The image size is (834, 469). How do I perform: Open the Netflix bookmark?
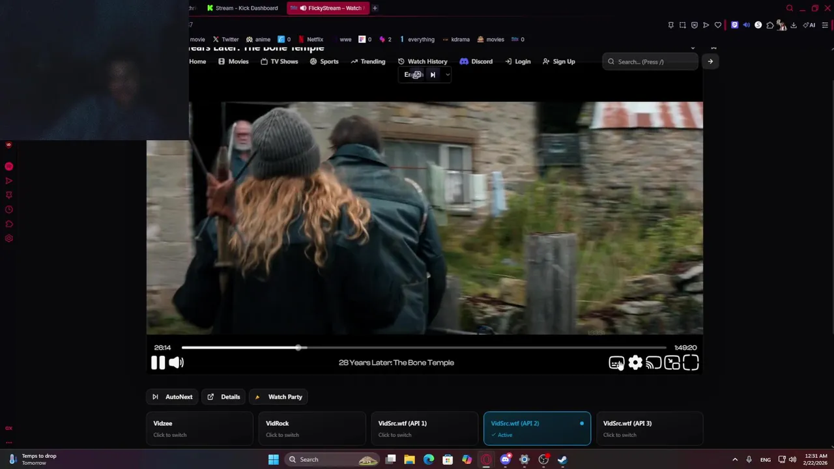click(310, 39)
